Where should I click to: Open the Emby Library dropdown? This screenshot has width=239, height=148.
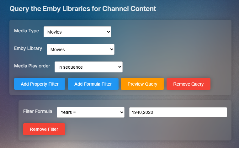(81, 49)
